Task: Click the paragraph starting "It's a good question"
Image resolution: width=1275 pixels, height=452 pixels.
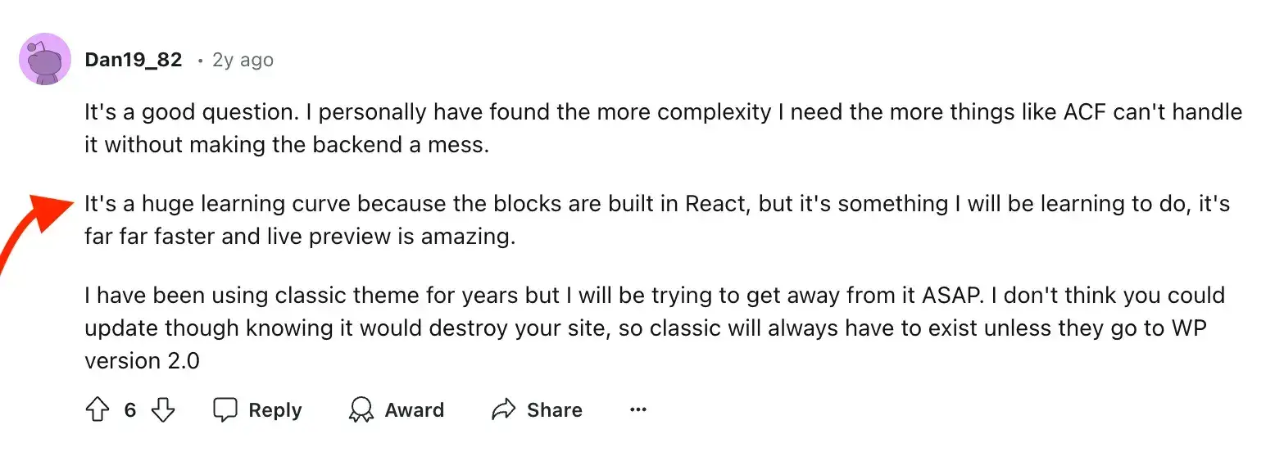Action: pyautogui.click(x=664, y=129)
